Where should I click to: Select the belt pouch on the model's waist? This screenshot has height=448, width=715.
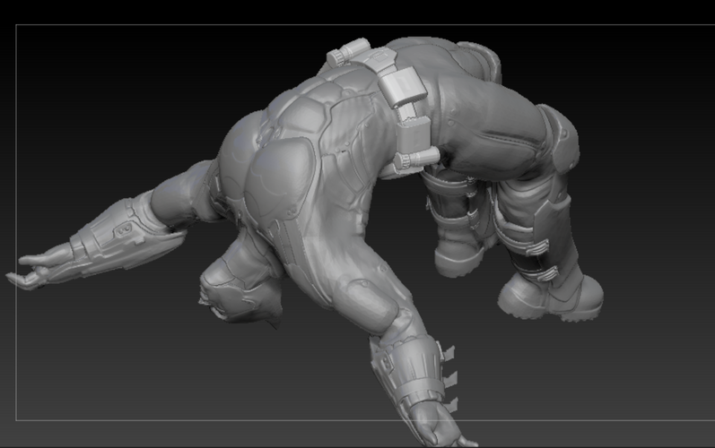coord(402,88)
